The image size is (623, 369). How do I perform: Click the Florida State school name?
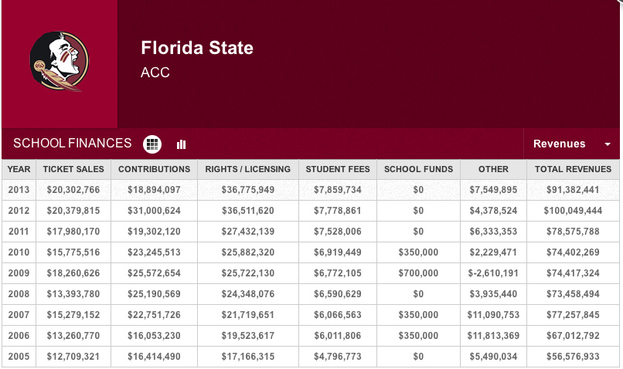coord(197,48)
